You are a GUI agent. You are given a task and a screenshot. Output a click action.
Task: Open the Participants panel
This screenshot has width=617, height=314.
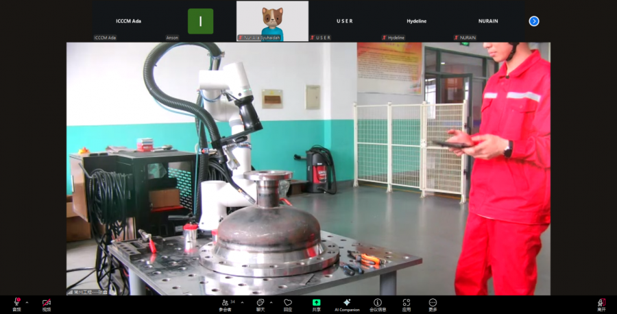tap(226, 303)
